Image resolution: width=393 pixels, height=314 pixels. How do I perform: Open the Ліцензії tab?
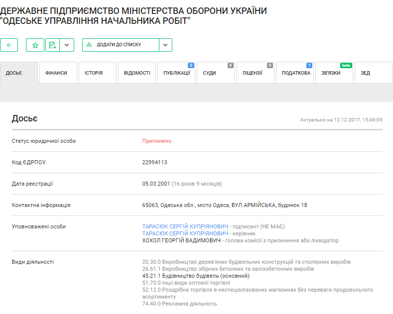(255, 73)
